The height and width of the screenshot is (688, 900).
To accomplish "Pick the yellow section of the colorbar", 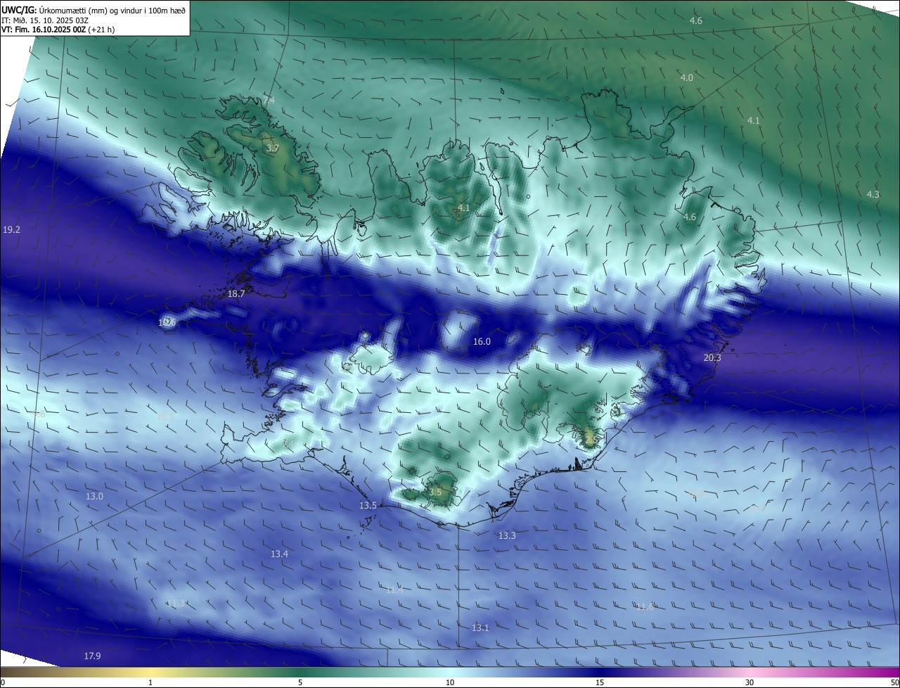I will coord(150,672).
